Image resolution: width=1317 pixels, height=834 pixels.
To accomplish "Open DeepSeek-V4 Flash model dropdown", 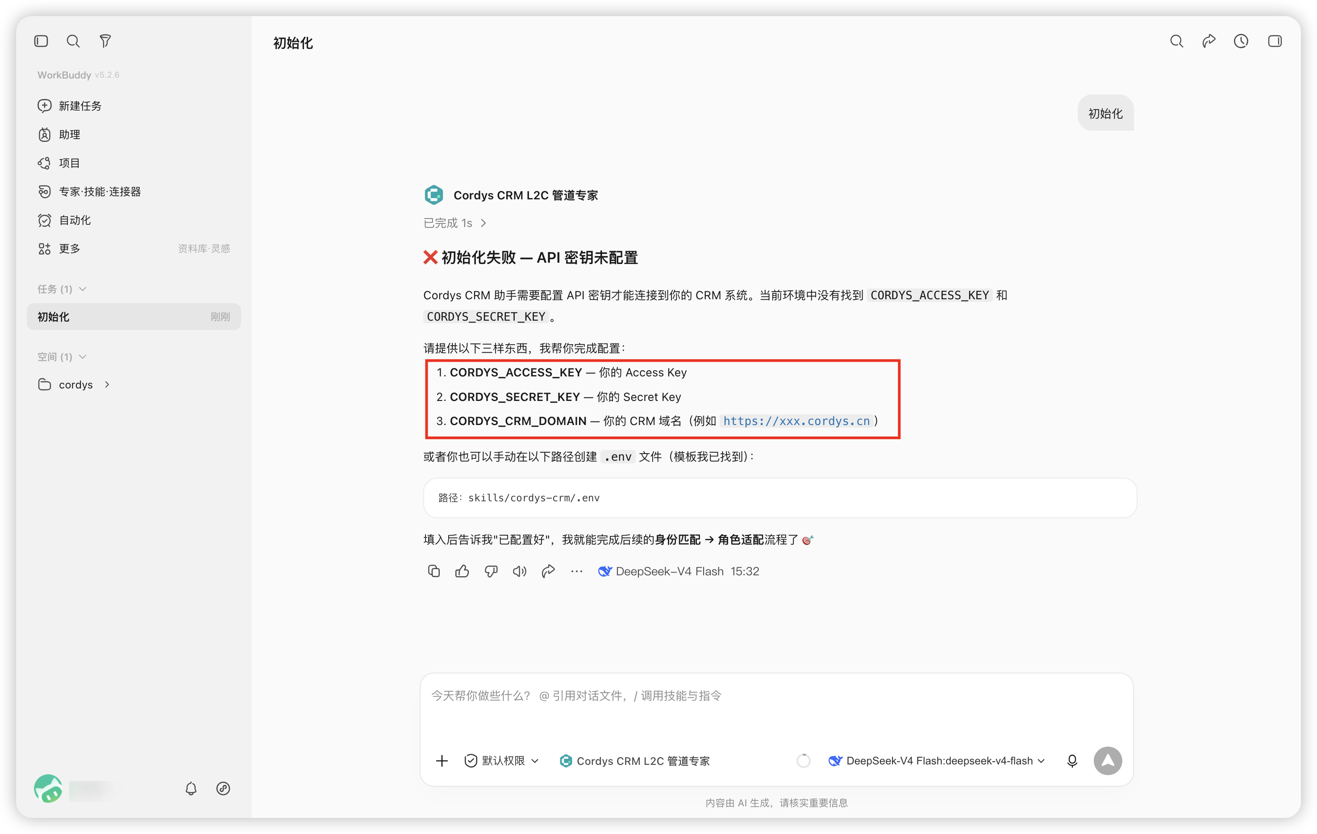I will tap(937, 761).
